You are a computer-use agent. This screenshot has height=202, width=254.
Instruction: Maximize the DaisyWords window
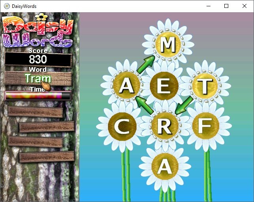click(226, 6)
